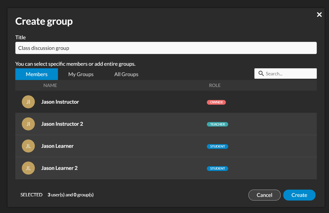This screenshot has width=329, height=213.
Task: Click Jason Instructor's avatar icon
Action: [x=28, y=102]
